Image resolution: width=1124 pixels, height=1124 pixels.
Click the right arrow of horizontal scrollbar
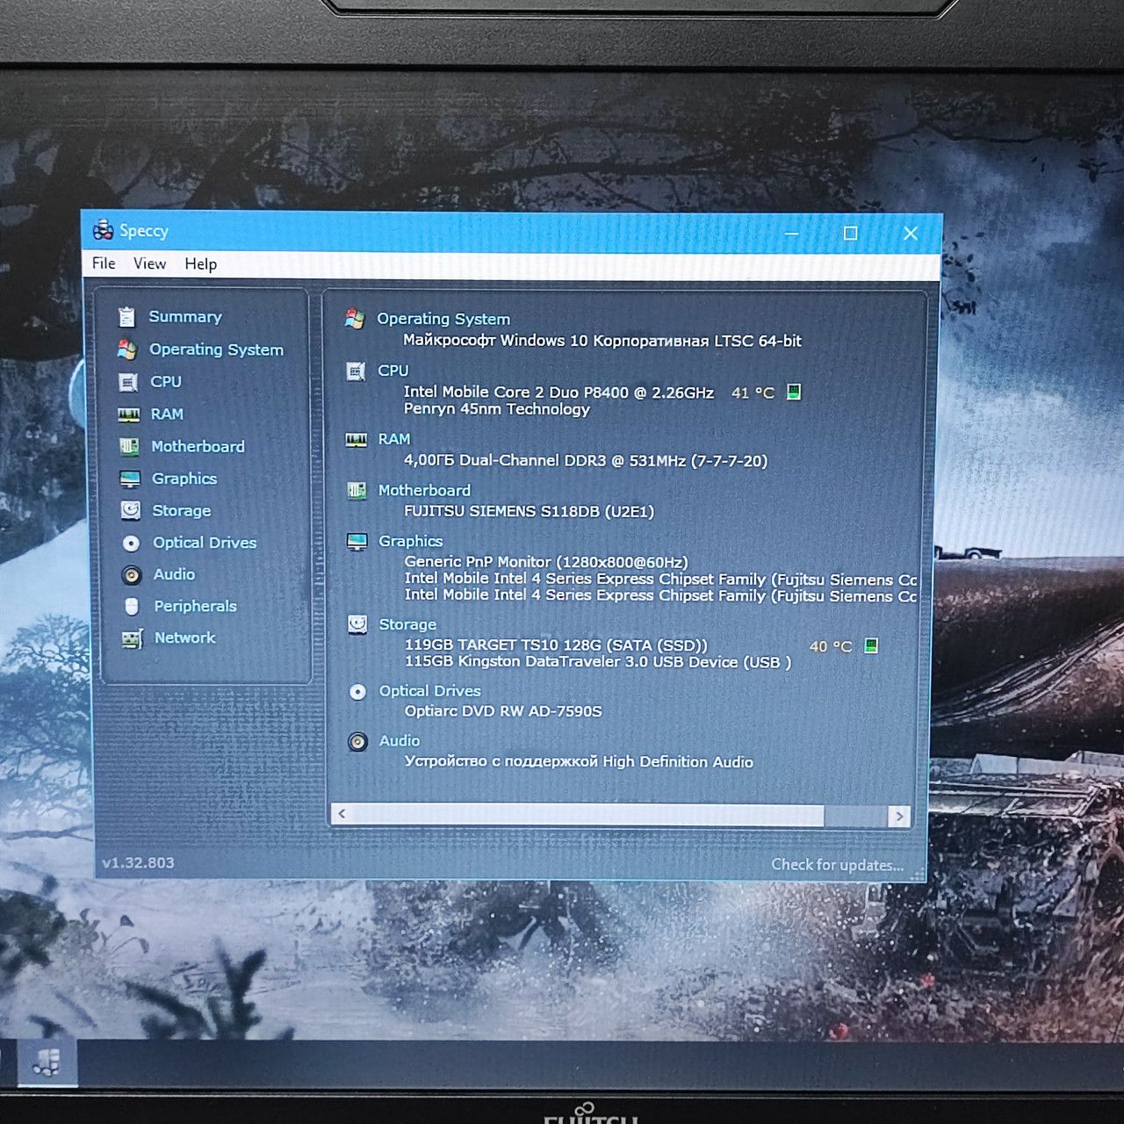pos(898,816)
